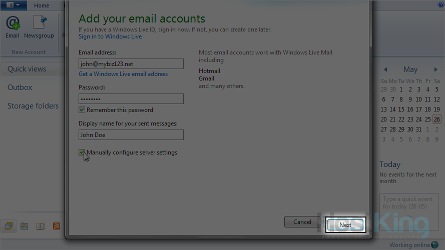Follow the Sign in to Windows Live link
The width and height of the screenshot is (445, 250).
[x=110, y=36]
